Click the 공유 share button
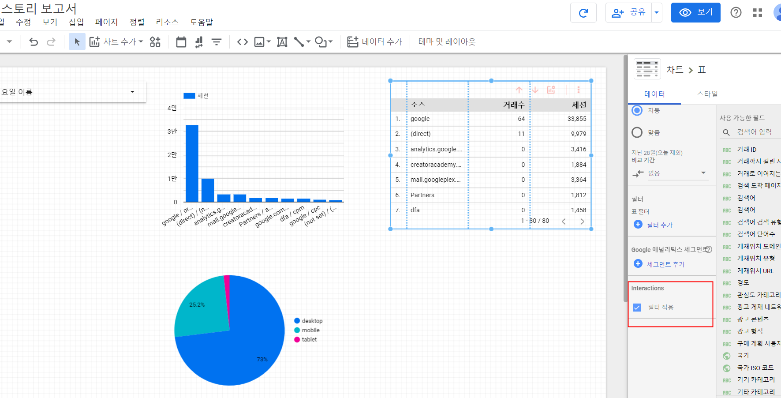This screenshot has height=398, width=781. [x=629, y=13]
